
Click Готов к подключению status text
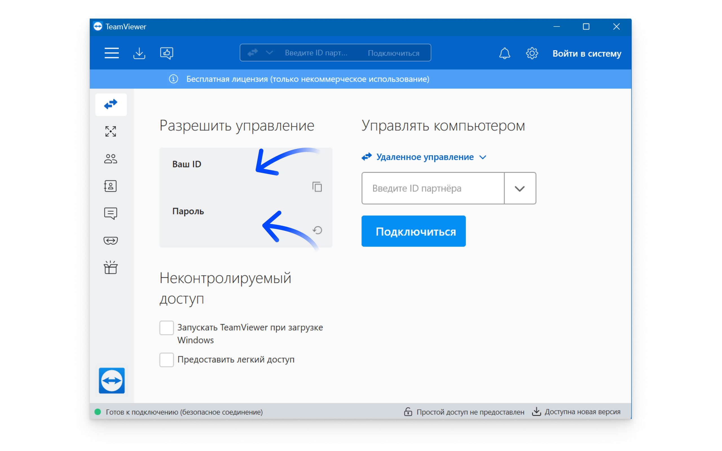184,412
